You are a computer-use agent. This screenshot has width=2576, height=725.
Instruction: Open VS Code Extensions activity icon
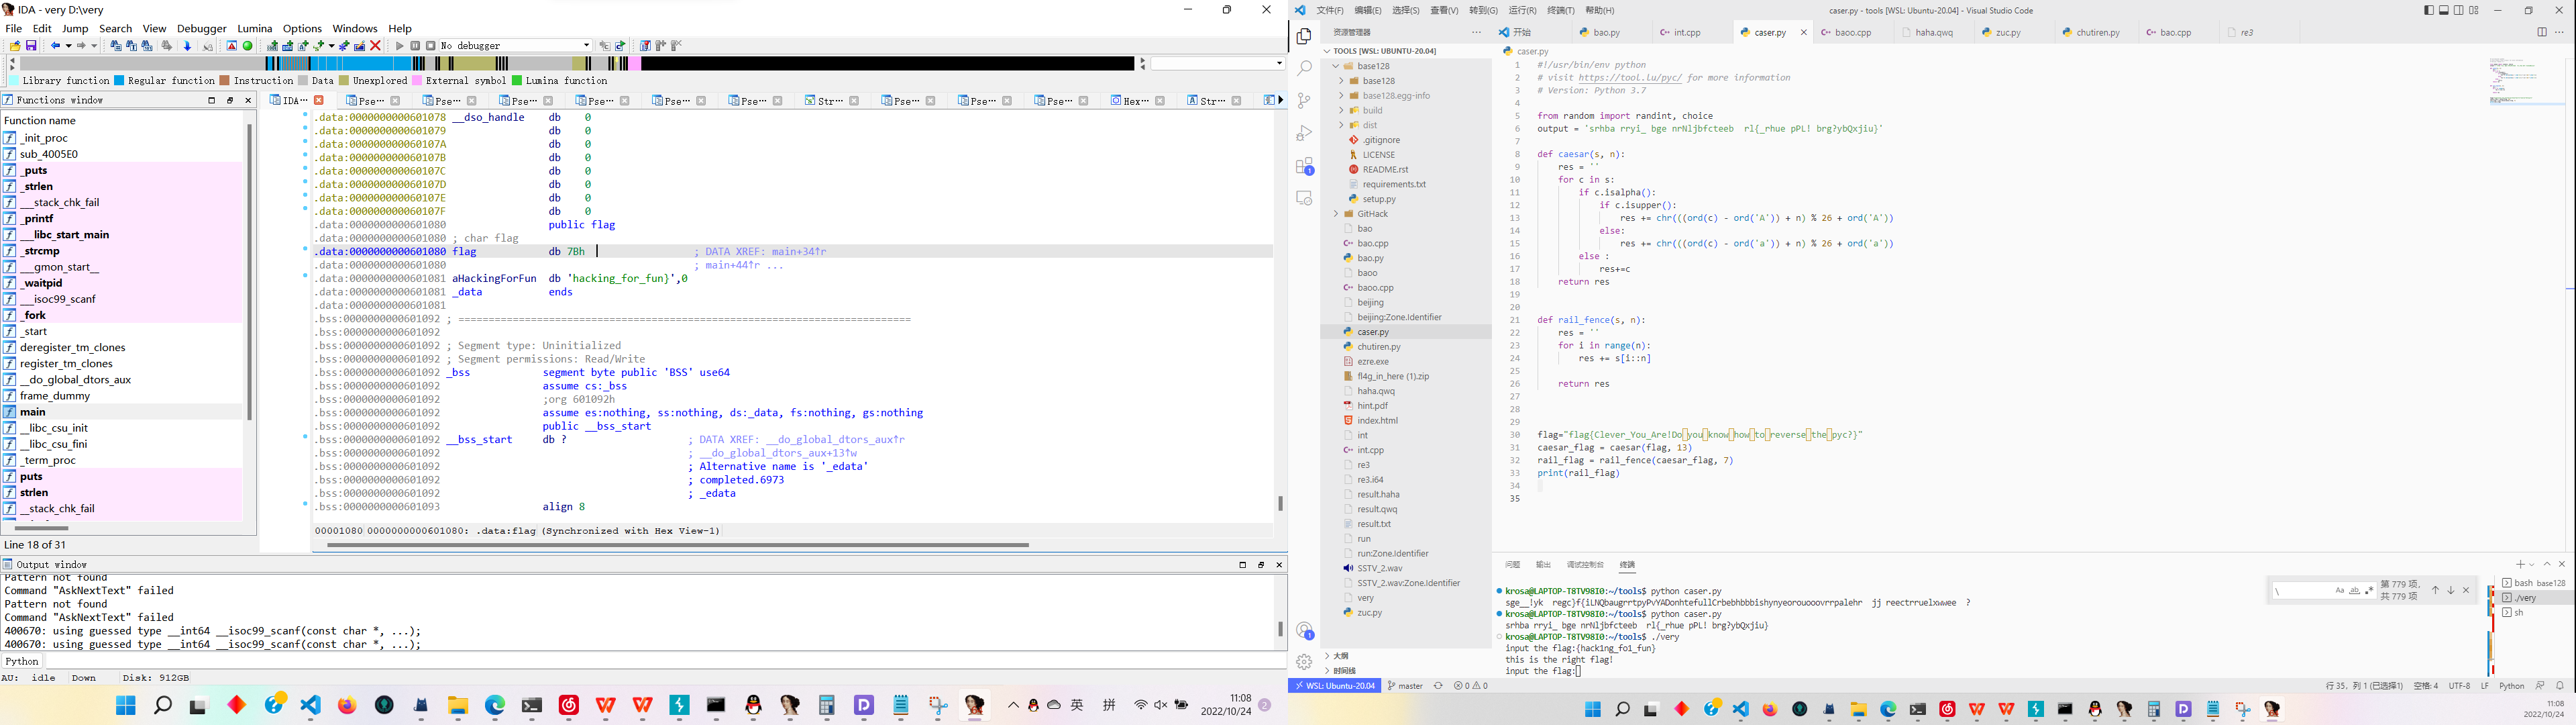pyautogui.click(x=1304, y=166)
